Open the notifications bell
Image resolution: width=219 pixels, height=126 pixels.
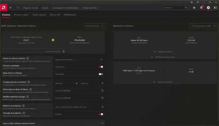(x=201, y=7)
